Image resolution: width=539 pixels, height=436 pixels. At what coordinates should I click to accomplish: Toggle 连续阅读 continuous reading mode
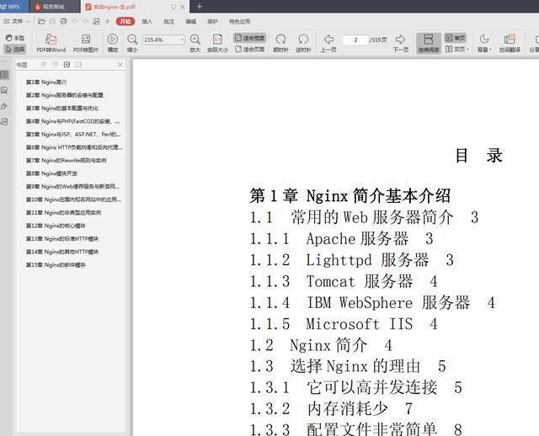(x=429, y=43)
